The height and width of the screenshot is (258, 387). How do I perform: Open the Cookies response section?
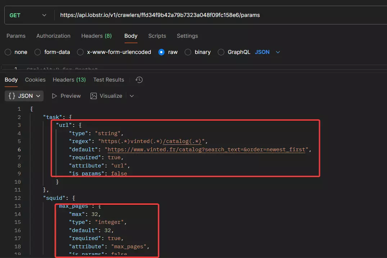click(x=35, y=79)
